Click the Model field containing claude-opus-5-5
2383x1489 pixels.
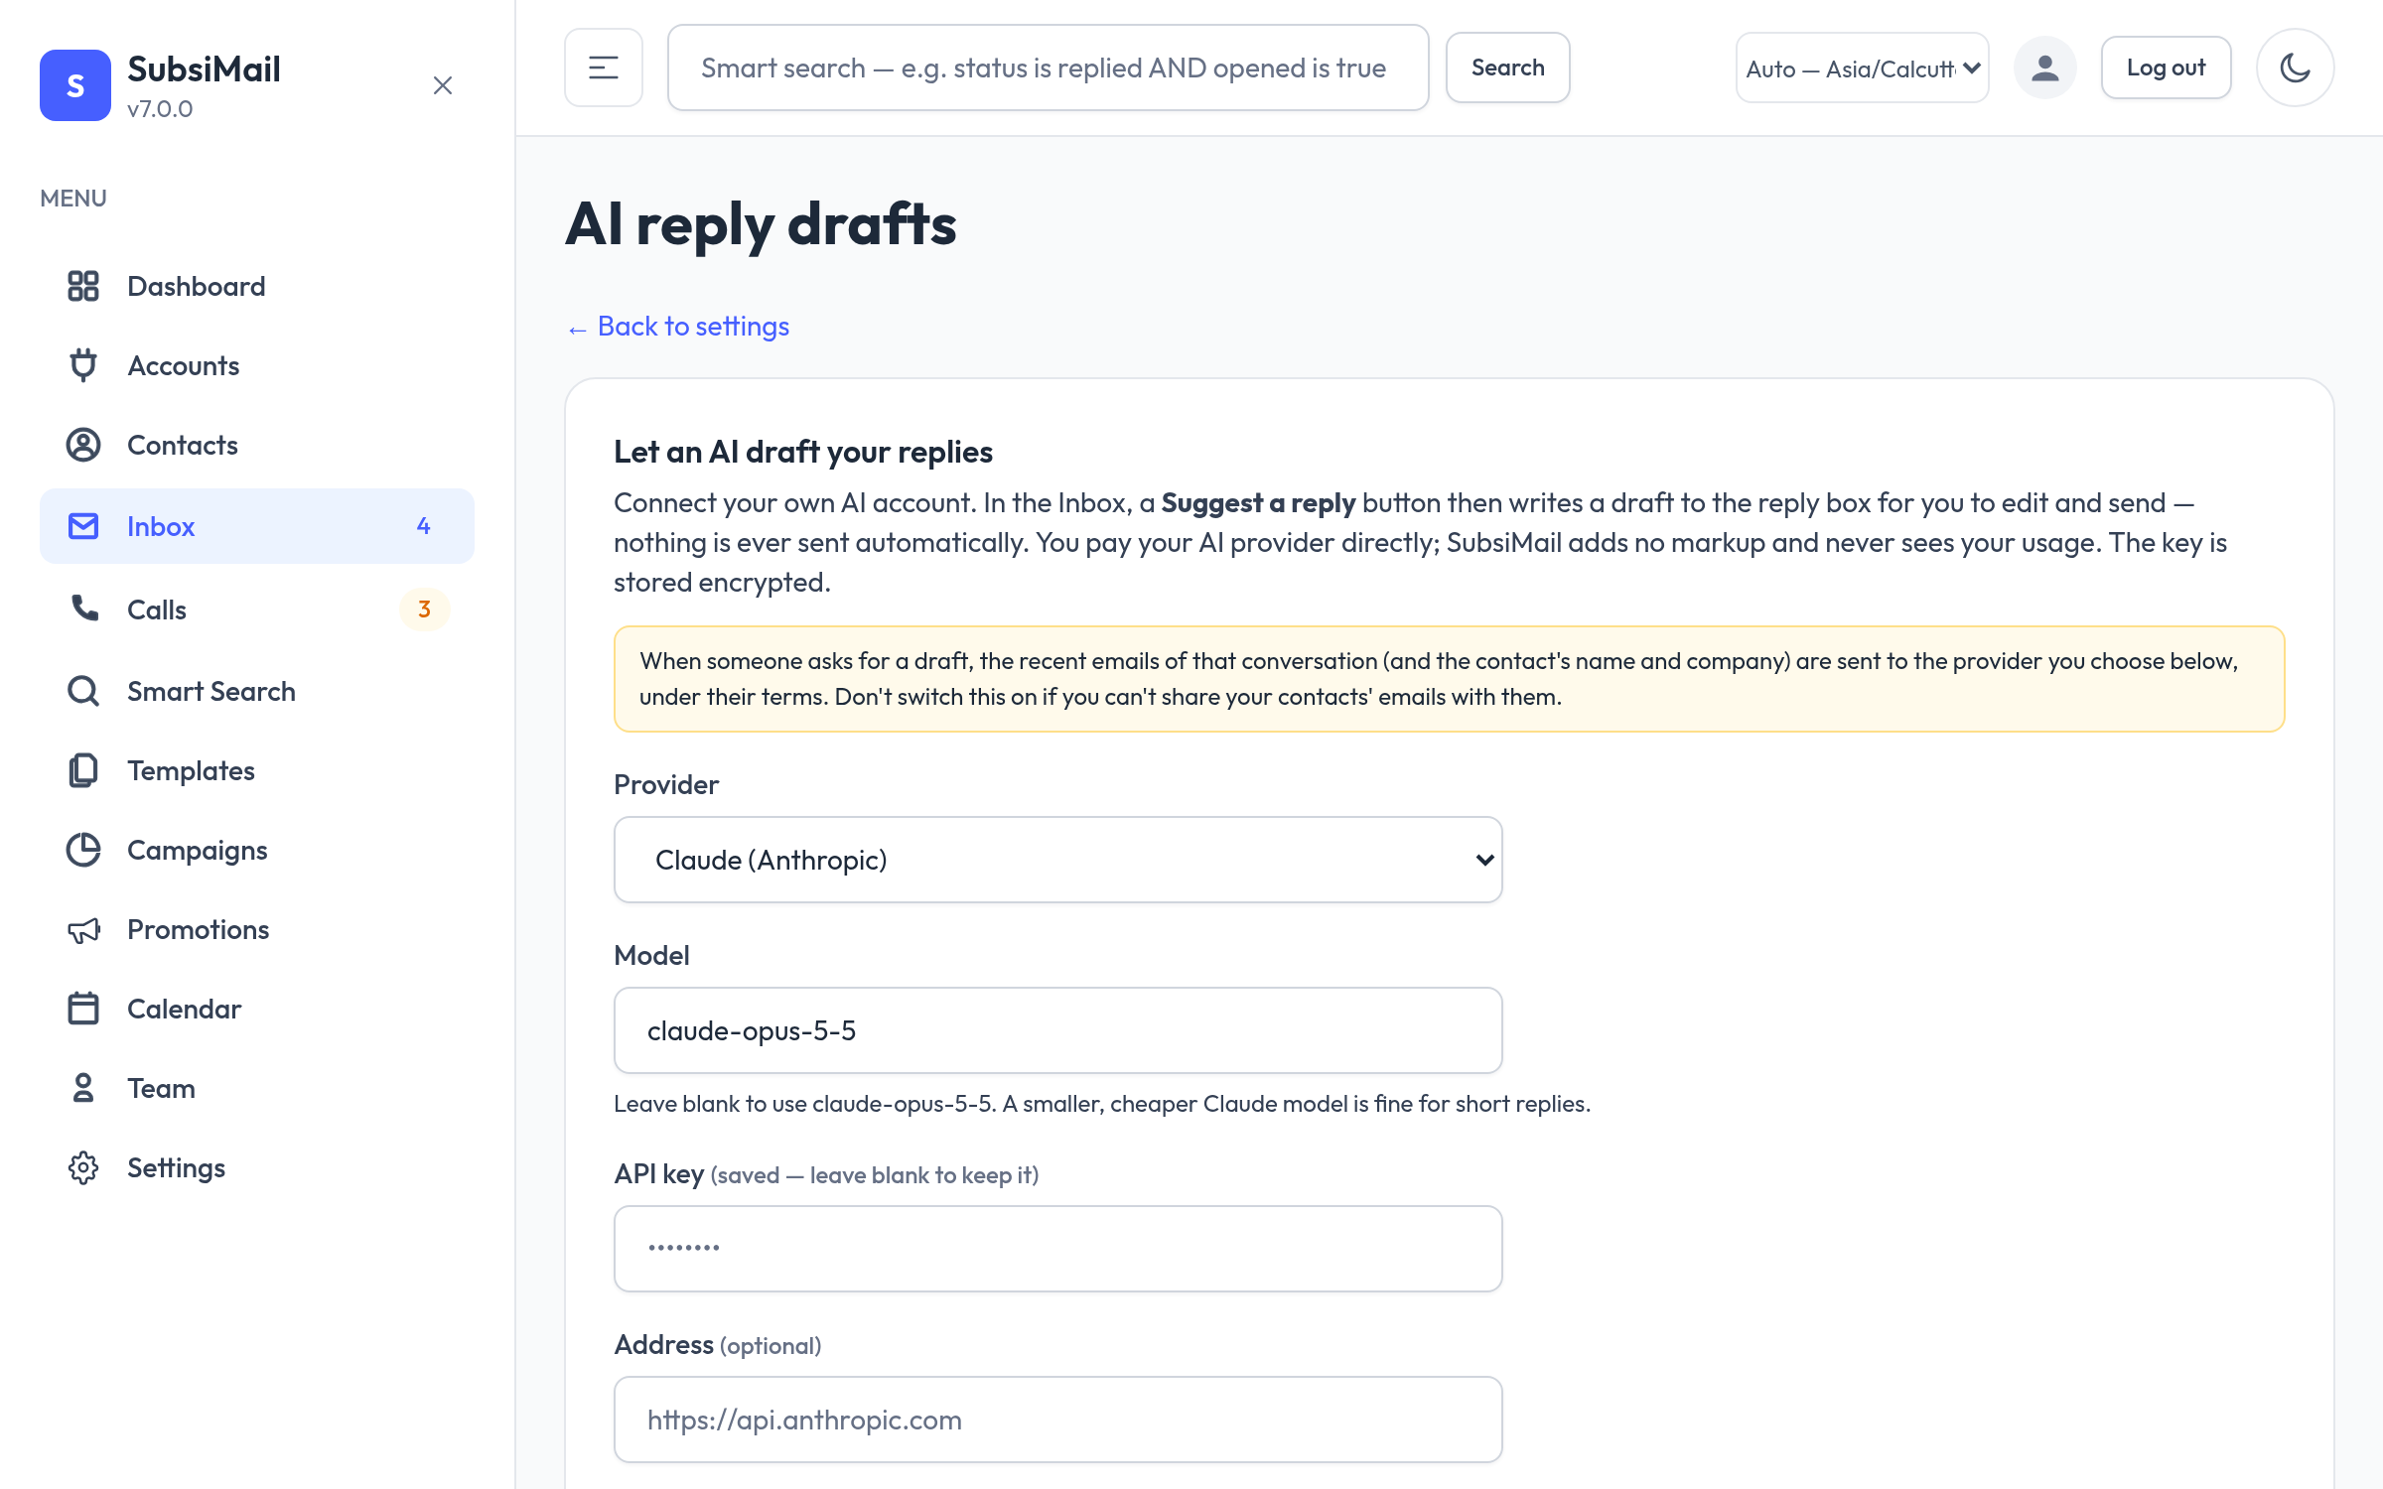[x=1058, y=1030]
